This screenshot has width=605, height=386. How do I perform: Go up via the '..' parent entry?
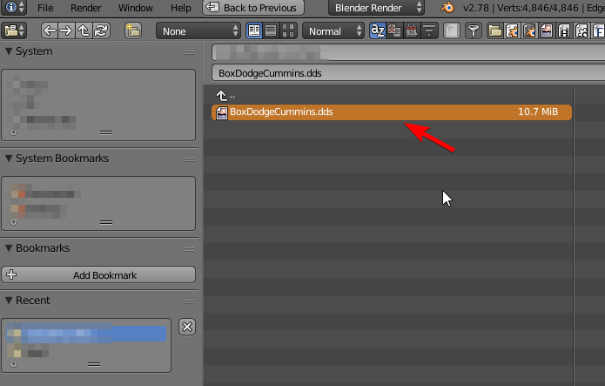click(225, 96)
